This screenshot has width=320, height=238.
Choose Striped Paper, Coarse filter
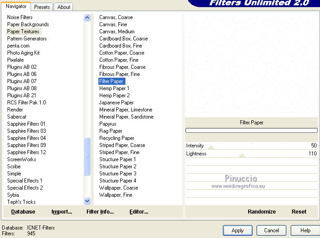122,145
